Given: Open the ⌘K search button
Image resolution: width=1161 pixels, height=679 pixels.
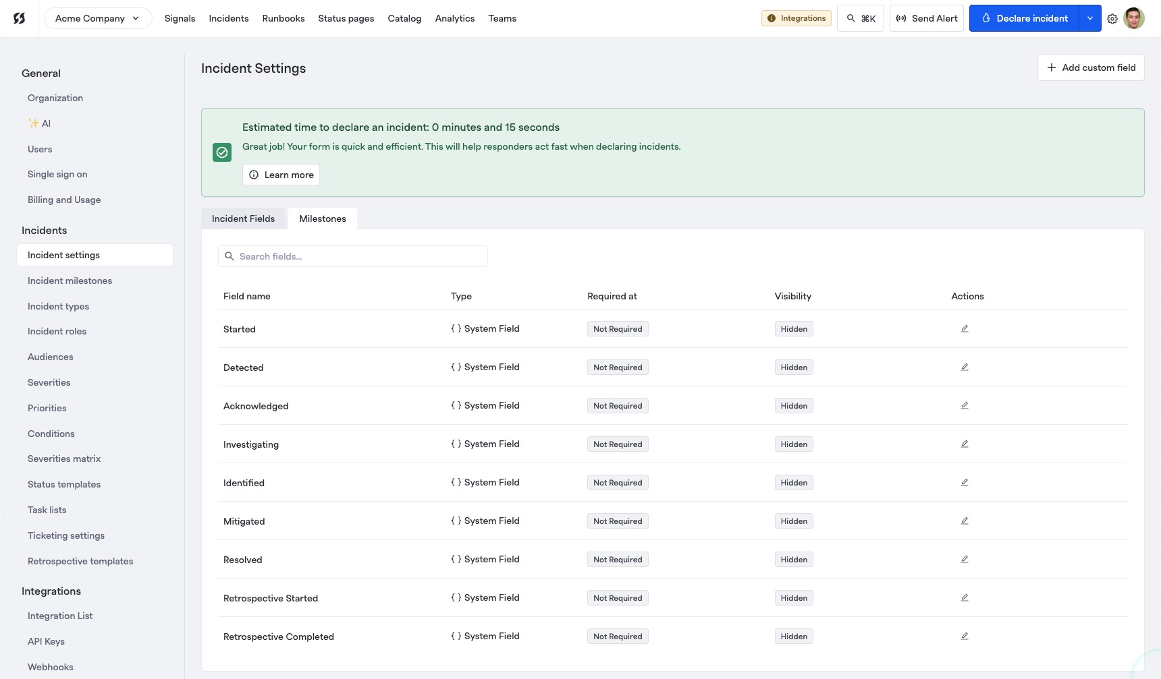Looking at the screenshot, I should point(861,18).
